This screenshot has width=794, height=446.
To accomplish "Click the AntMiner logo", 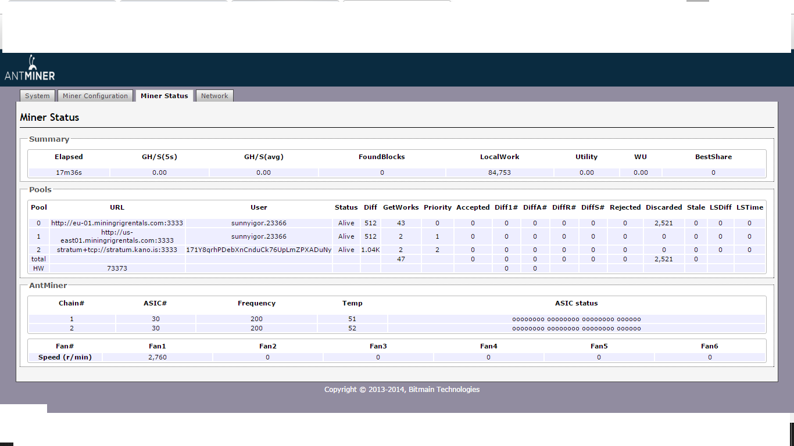I will [30, 67].
